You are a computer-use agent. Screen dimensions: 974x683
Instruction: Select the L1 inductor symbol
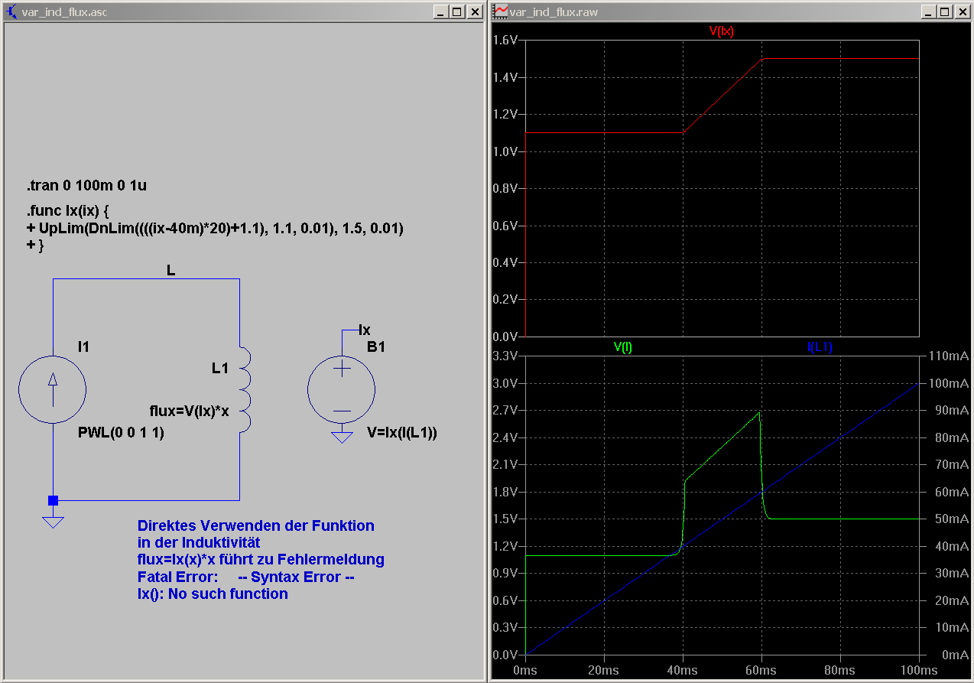pyautogui.click(x=244, y=389)
